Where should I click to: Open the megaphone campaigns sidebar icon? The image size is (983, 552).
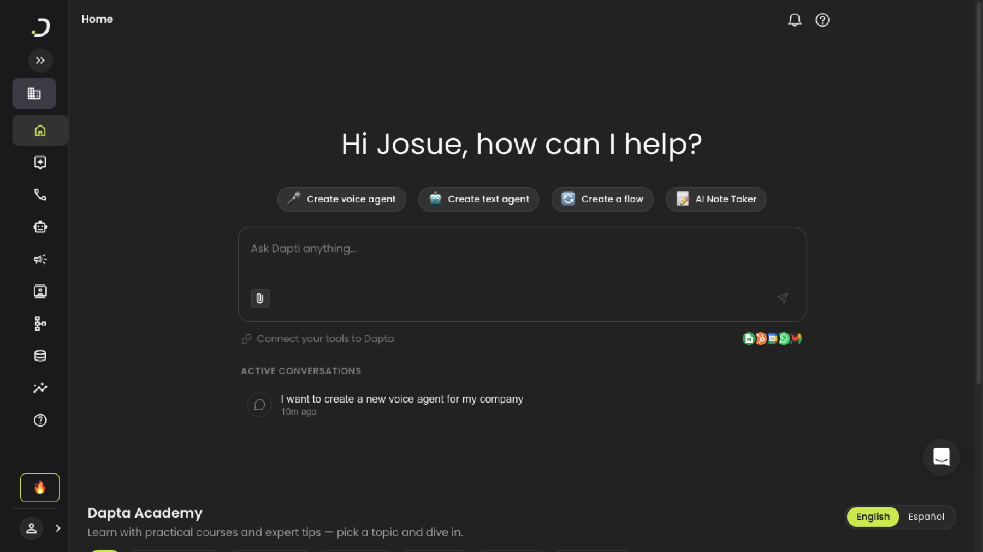(x=40, y=259)
